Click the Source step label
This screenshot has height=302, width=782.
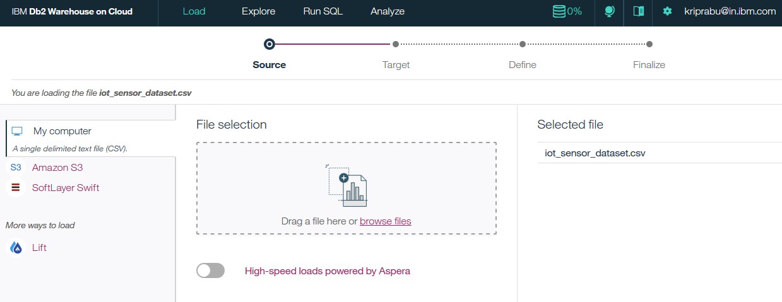[270, 65]
